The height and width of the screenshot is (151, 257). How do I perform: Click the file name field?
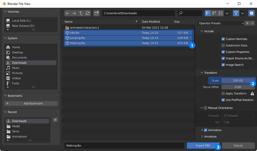124,146
